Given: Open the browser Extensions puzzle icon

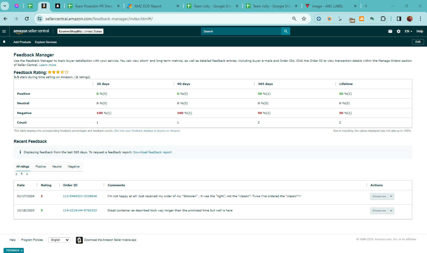Looking at the screenshot, I should [x=383, y=19].
